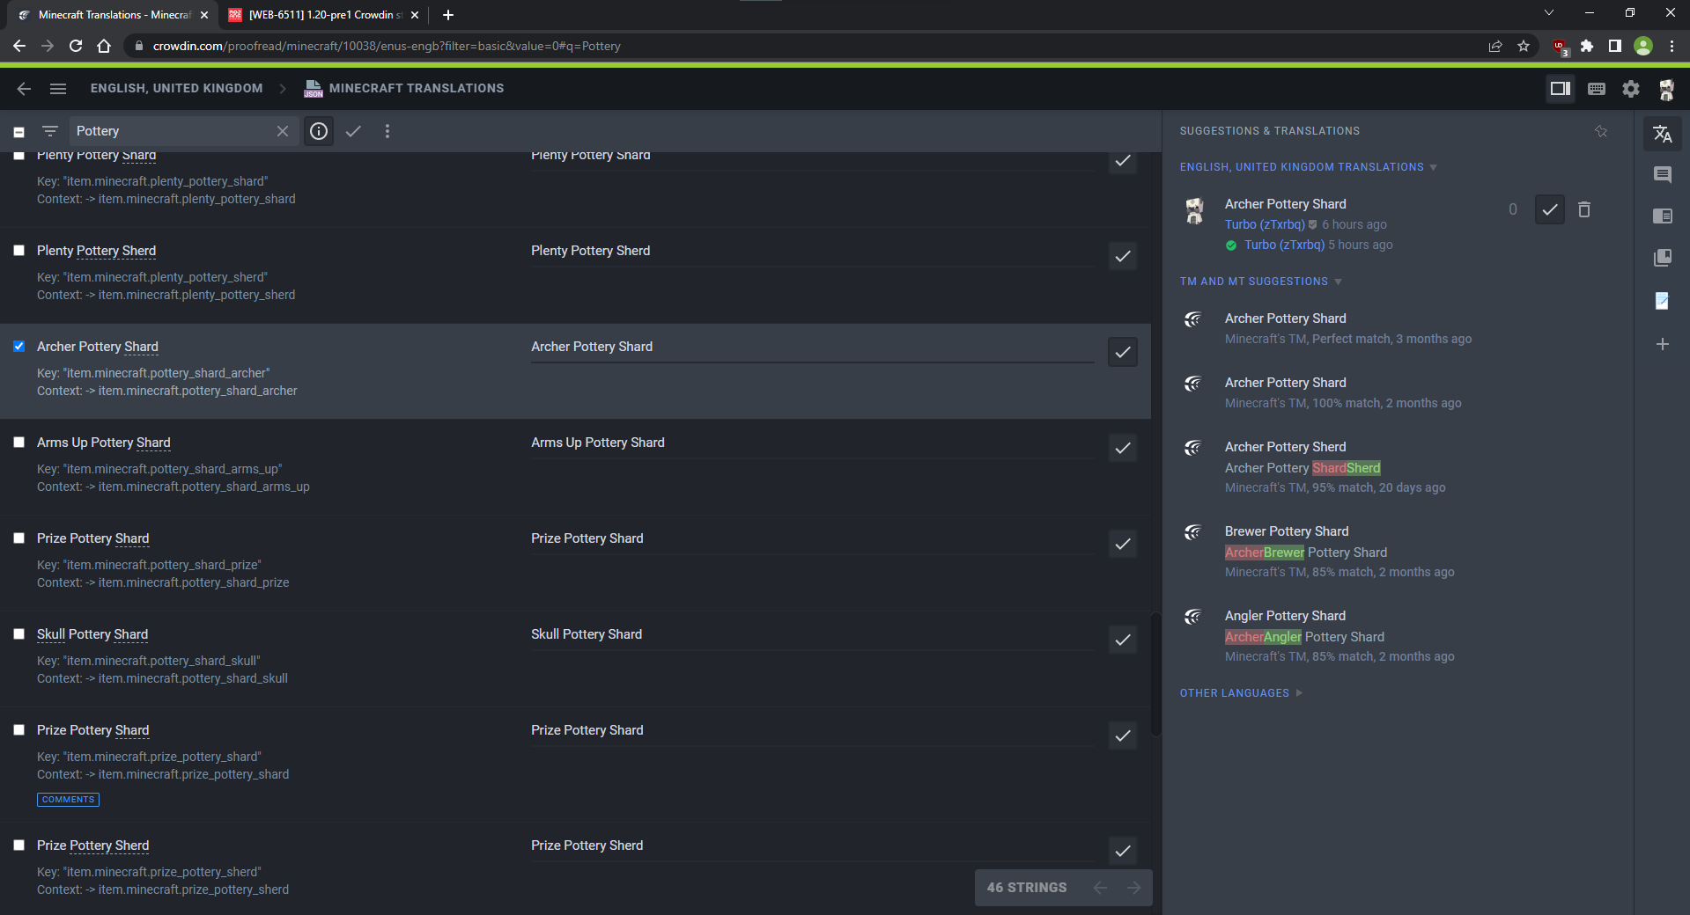
Task: Open Turbo (zTxrbq) user profile link
Action: [1265, 224]
